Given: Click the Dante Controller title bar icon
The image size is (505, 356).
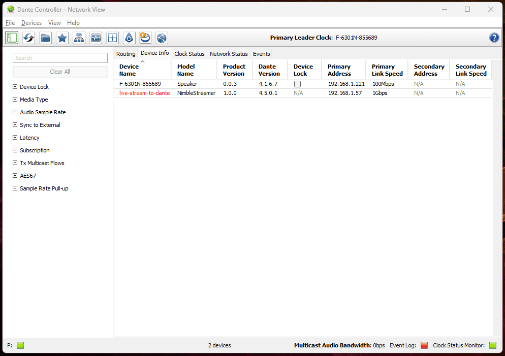Looking at the screenshot, I should point(11,9).
